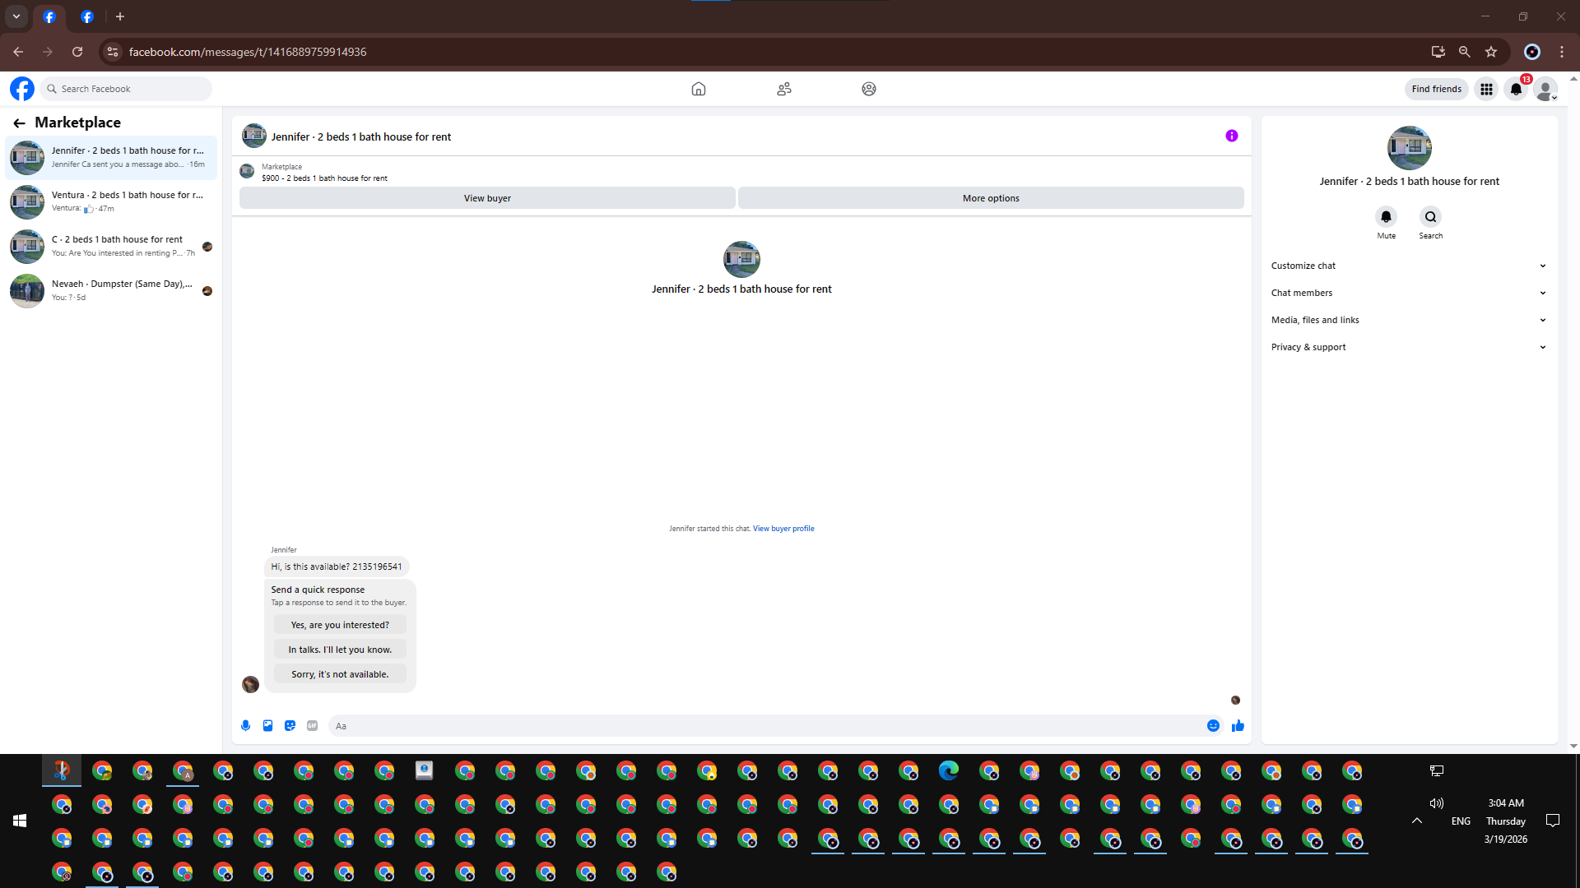The width and height of the screenshot is (1580, 888).
Task: Send a thumbs up like
Action: click(x=1238, y=725)
